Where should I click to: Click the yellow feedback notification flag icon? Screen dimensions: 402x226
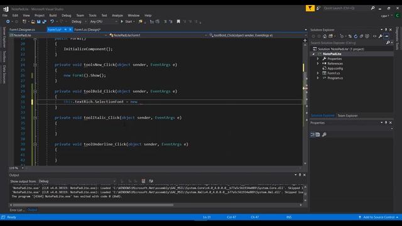(x=310, y=8)
